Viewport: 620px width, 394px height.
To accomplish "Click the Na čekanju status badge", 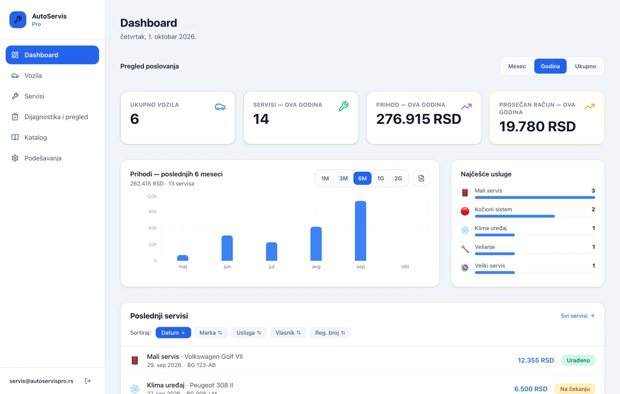I will [575, 389].
